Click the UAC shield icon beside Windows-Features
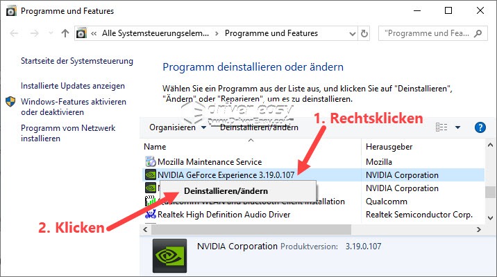 (x=10, y=102)
